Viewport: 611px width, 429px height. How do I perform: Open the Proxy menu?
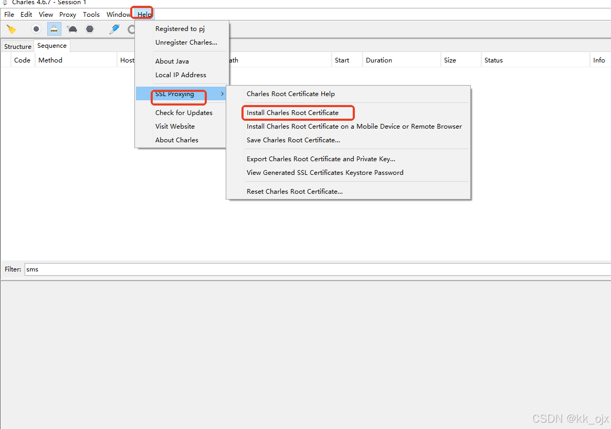[67, 14]
